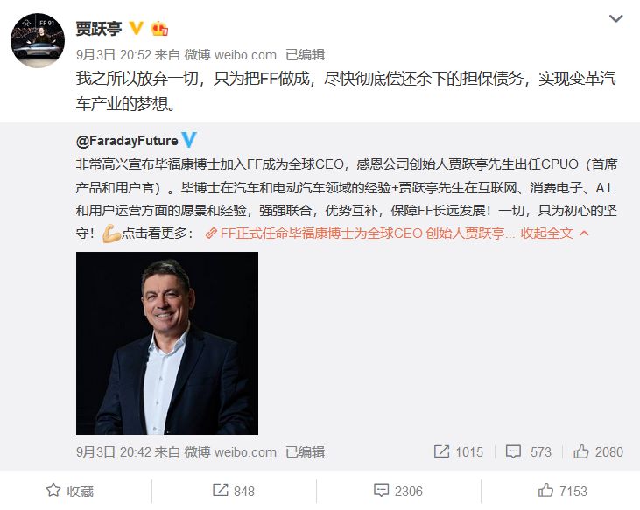The height and width of the screenshot is (510, 640).
Task: Collapse full text via 收起全文
Action: tap(546, 234)
